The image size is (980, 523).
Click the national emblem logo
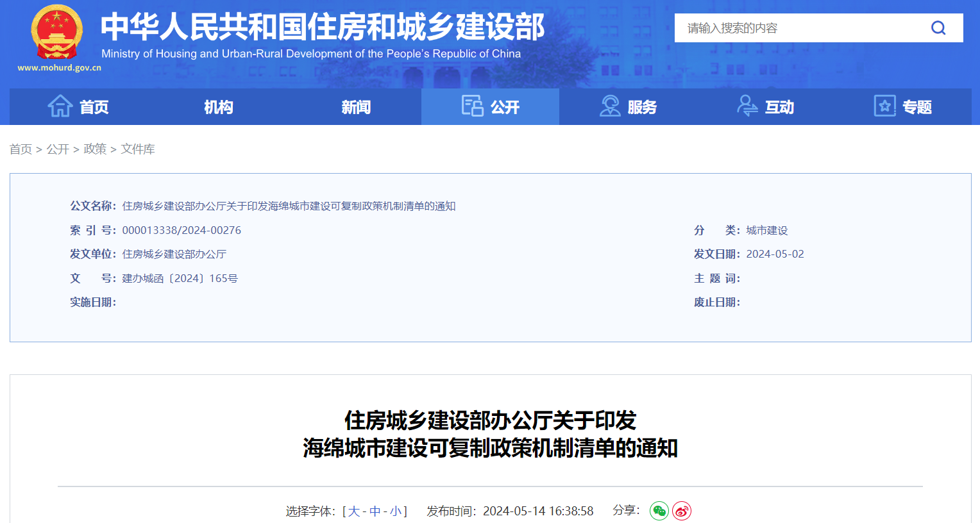click(57, 33)
